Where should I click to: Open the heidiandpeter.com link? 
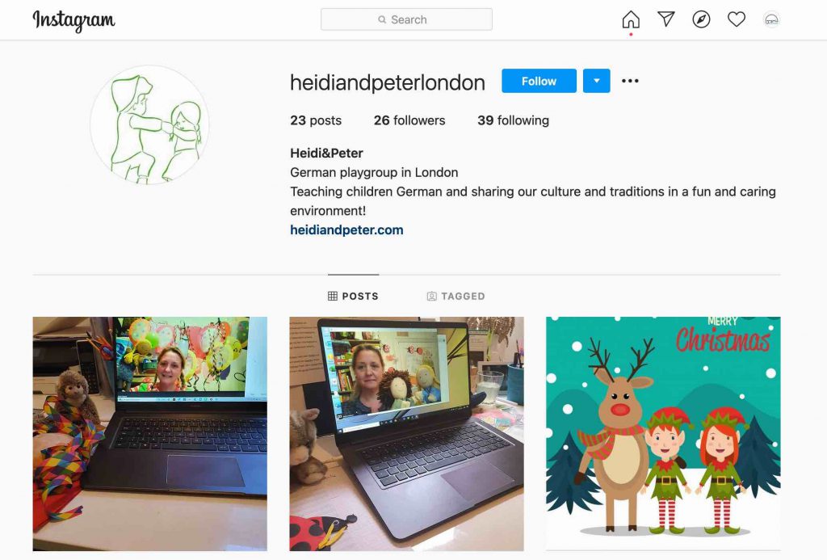pos(346,230)
